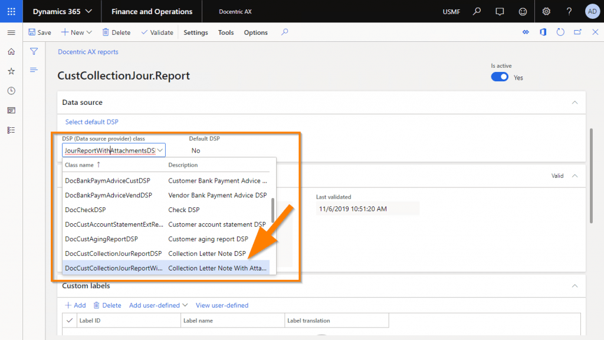Open Favorites via the star icon
The height and width of the screenshot is (340, 604).
[x=10, y=71]
